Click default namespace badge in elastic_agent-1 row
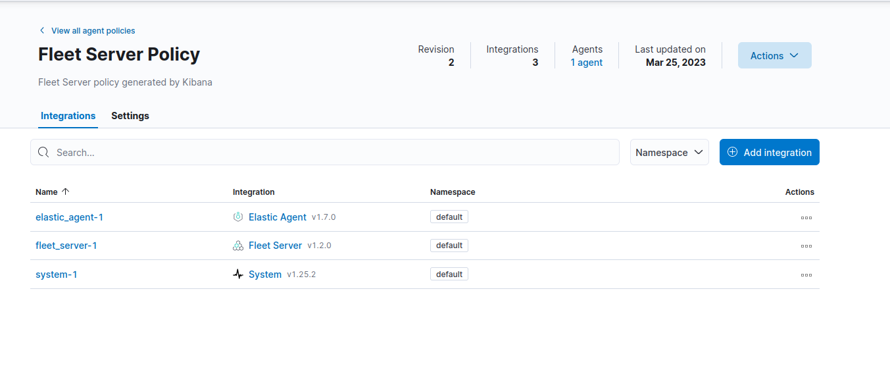The height and width of the screenshot is (366, 890). coord(449,217)
